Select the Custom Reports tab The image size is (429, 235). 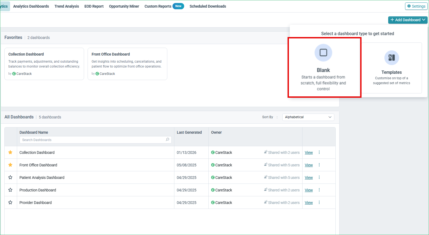158,6
